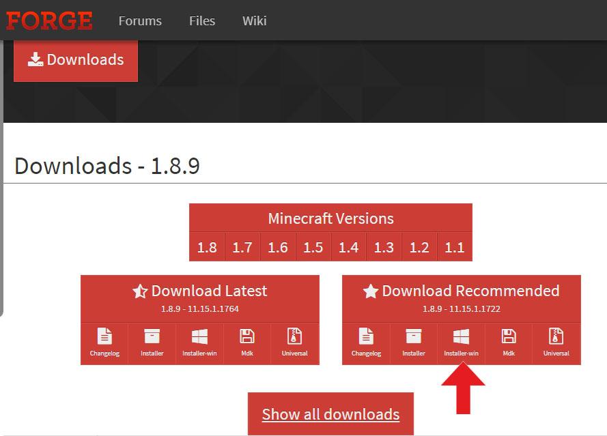Image resolution: width=607 pixels, height=436 pixels.
Task: Open the Wiki navigation link
Action: 254,20
